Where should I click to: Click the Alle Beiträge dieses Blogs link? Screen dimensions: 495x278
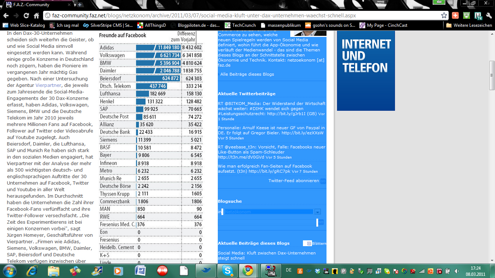pyautogui.click(x=247, y=74)
